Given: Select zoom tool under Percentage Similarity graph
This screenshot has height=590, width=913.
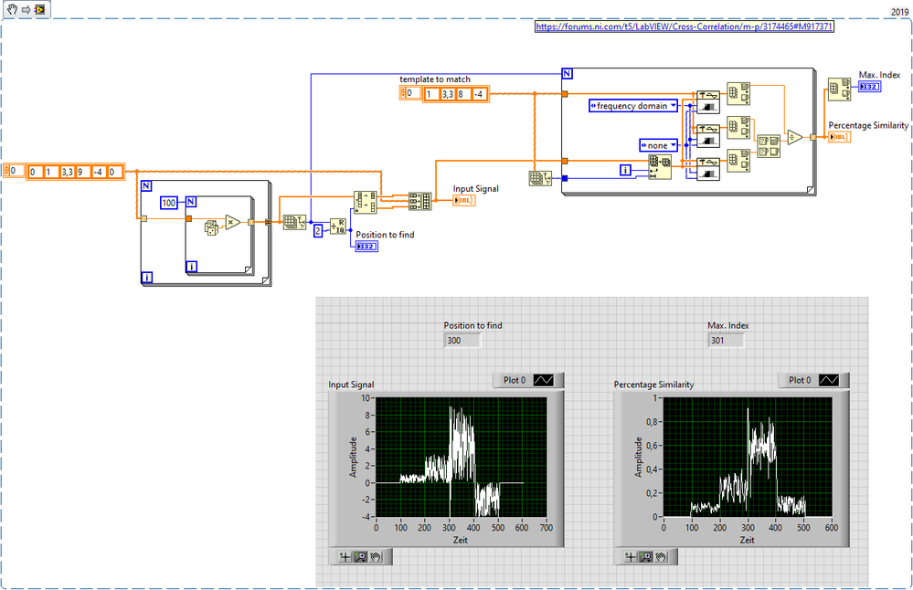Looking at the screenshot, I should point(645,557).
